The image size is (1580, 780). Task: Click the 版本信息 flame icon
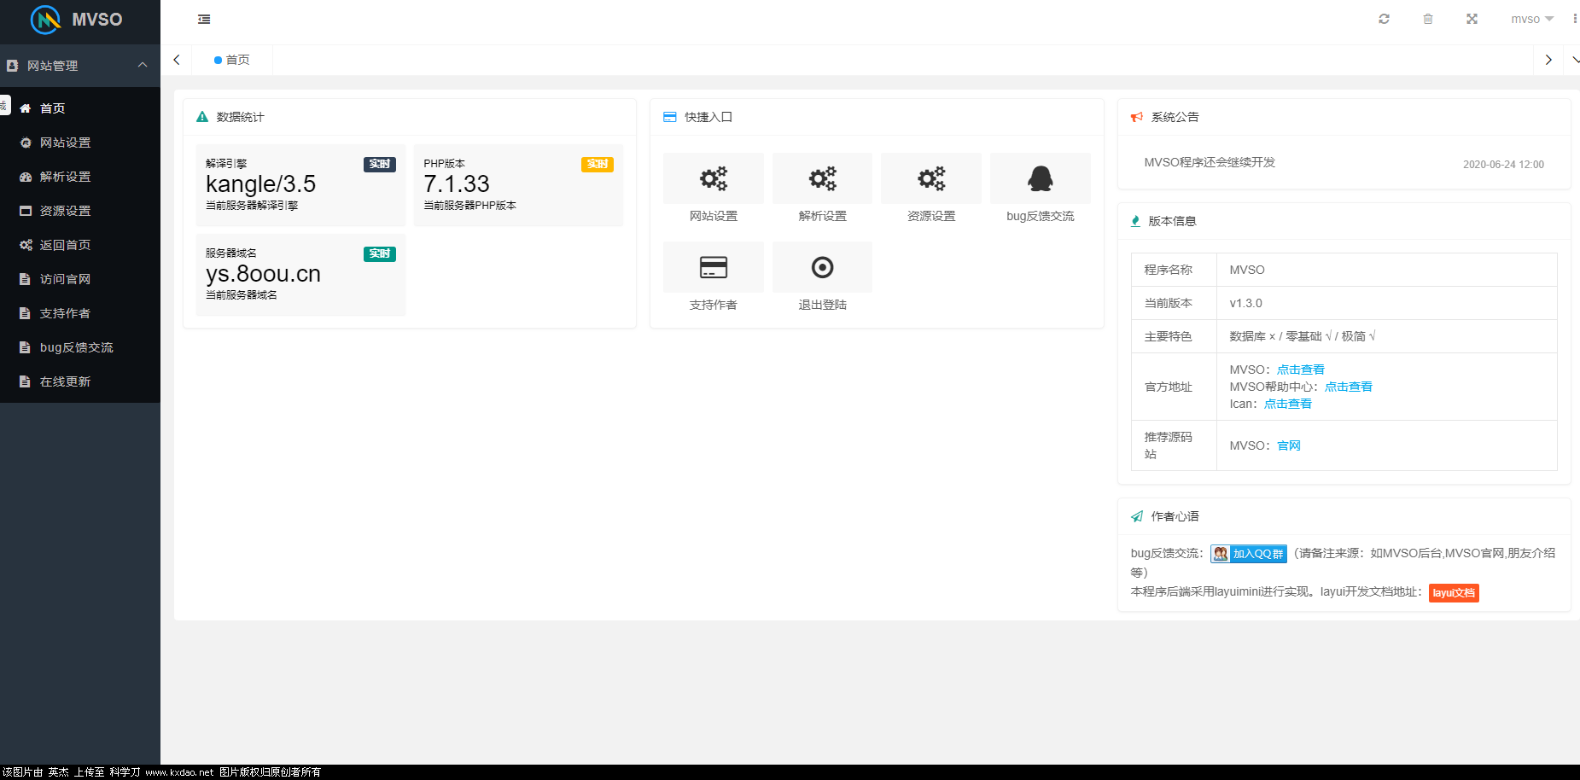(1135, 221)
